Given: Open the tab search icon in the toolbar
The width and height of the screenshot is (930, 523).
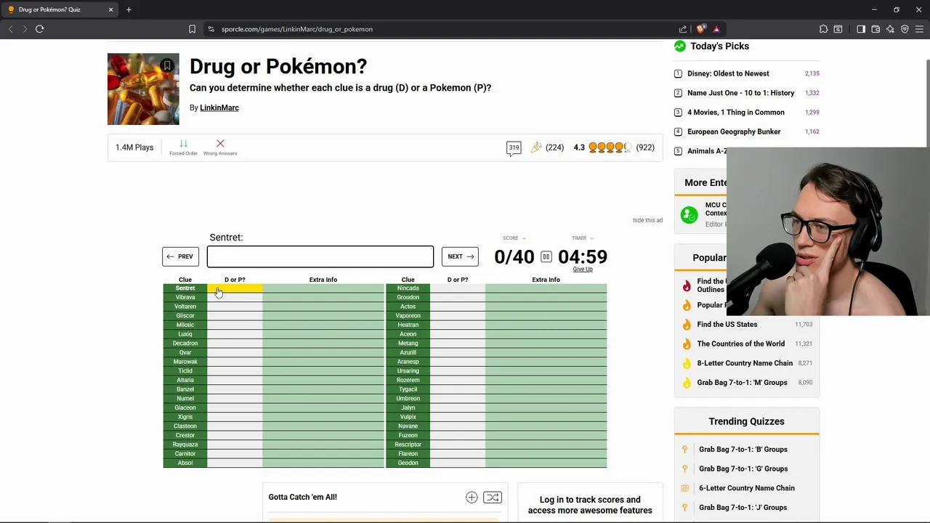Looking at the screenshot, I should coord(838,29).
